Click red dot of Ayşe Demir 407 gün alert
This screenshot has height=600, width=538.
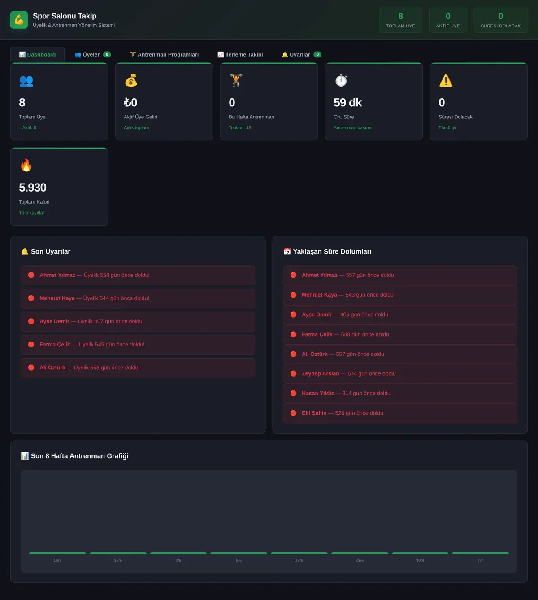31,321
